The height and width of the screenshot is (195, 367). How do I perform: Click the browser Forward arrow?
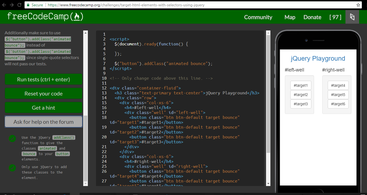click(12, 5)
